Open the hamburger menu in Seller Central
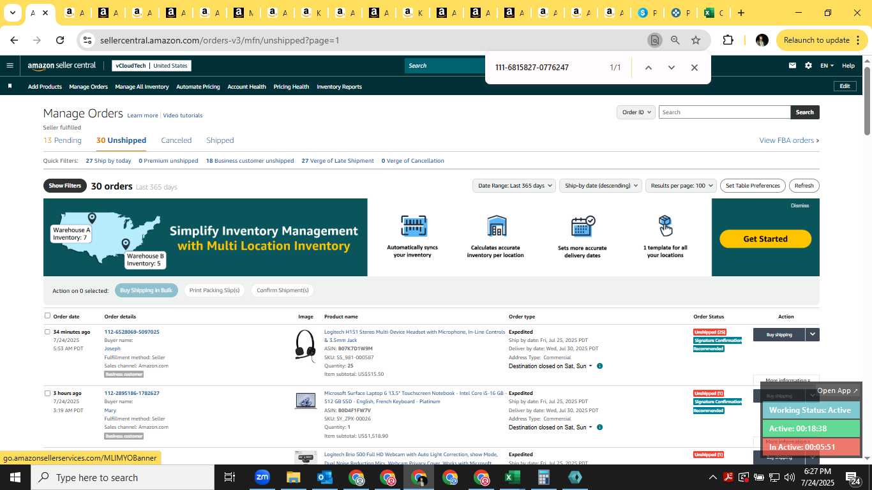Screen dimensions: 872x490 10,65
